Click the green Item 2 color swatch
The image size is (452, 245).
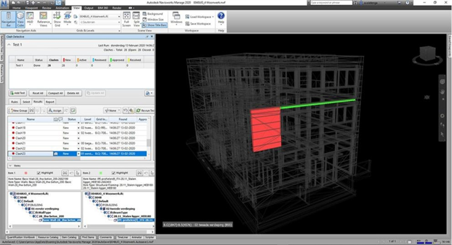point(100,173)
